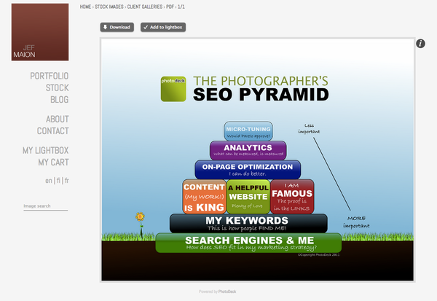
Task: Switch language to French (fr)
Action: (x=66, y=181)
